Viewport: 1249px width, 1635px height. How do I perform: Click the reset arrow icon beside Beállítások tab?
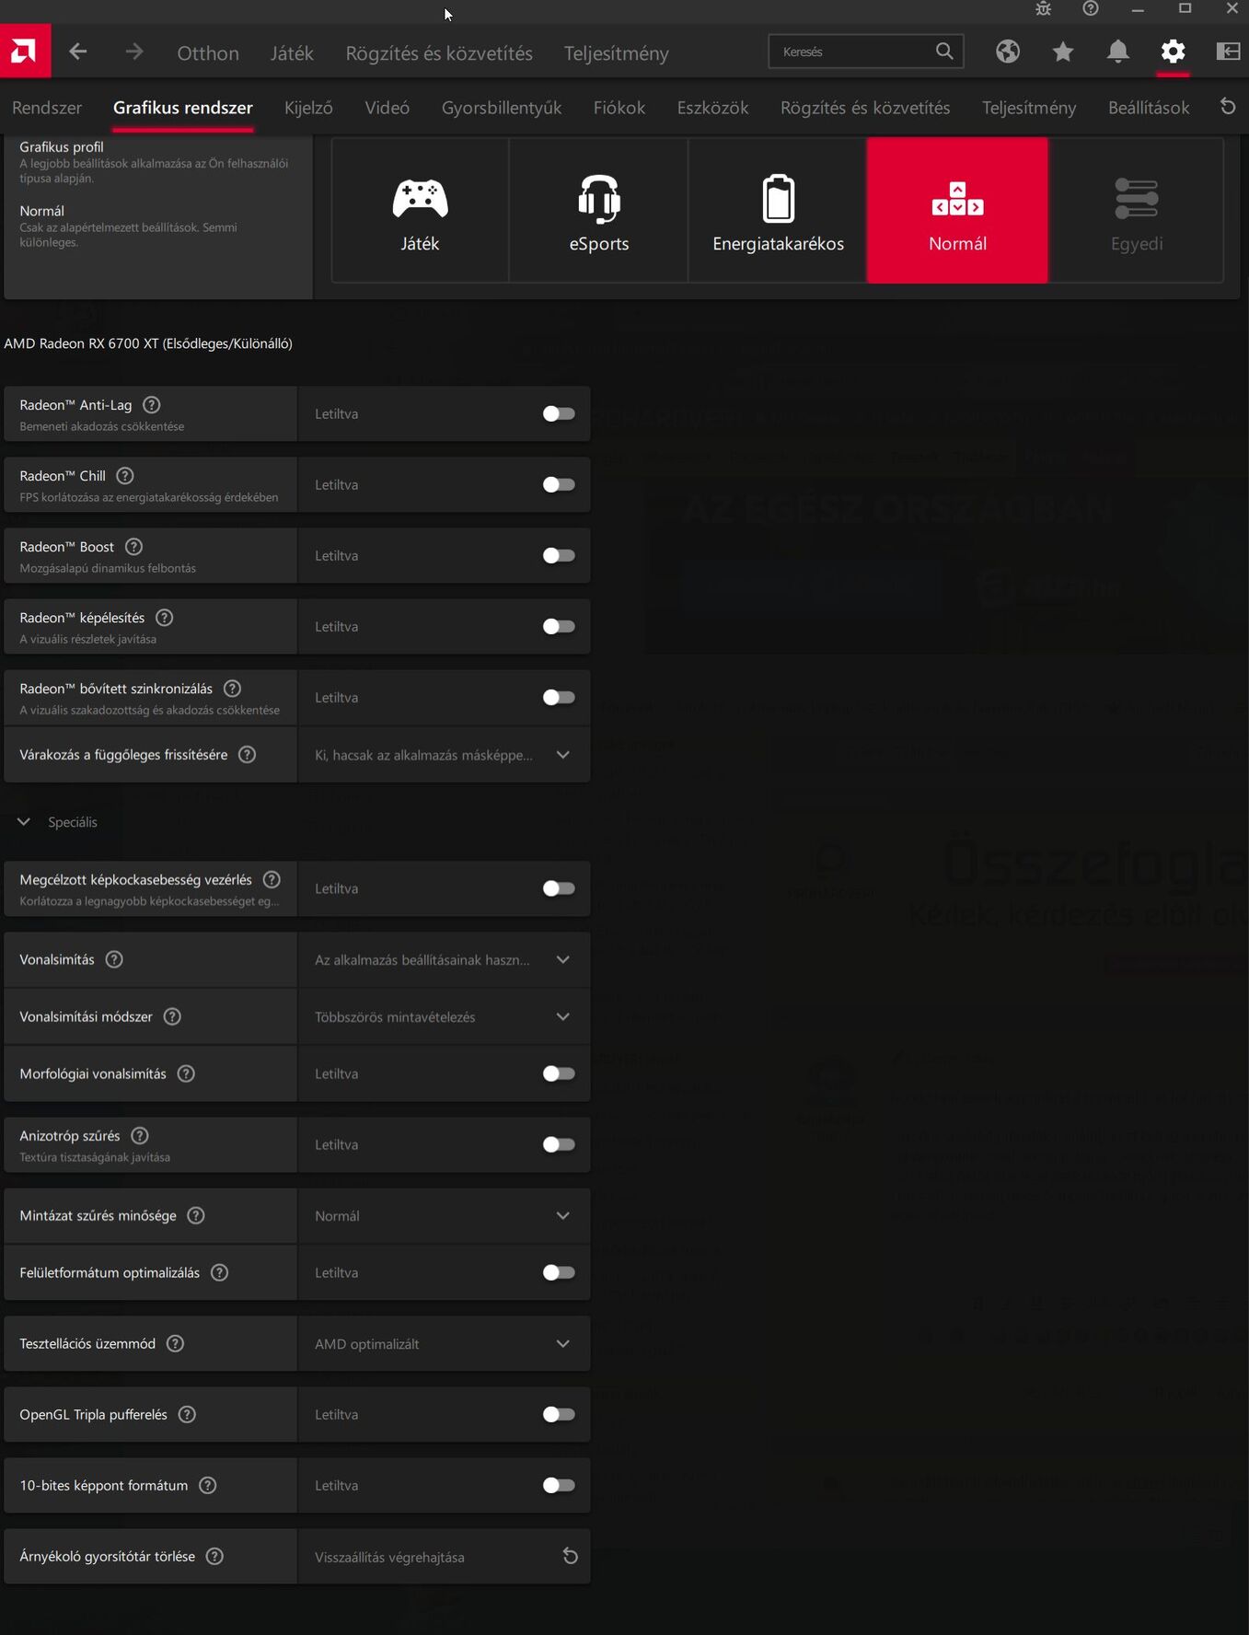tap(1228, 107)
